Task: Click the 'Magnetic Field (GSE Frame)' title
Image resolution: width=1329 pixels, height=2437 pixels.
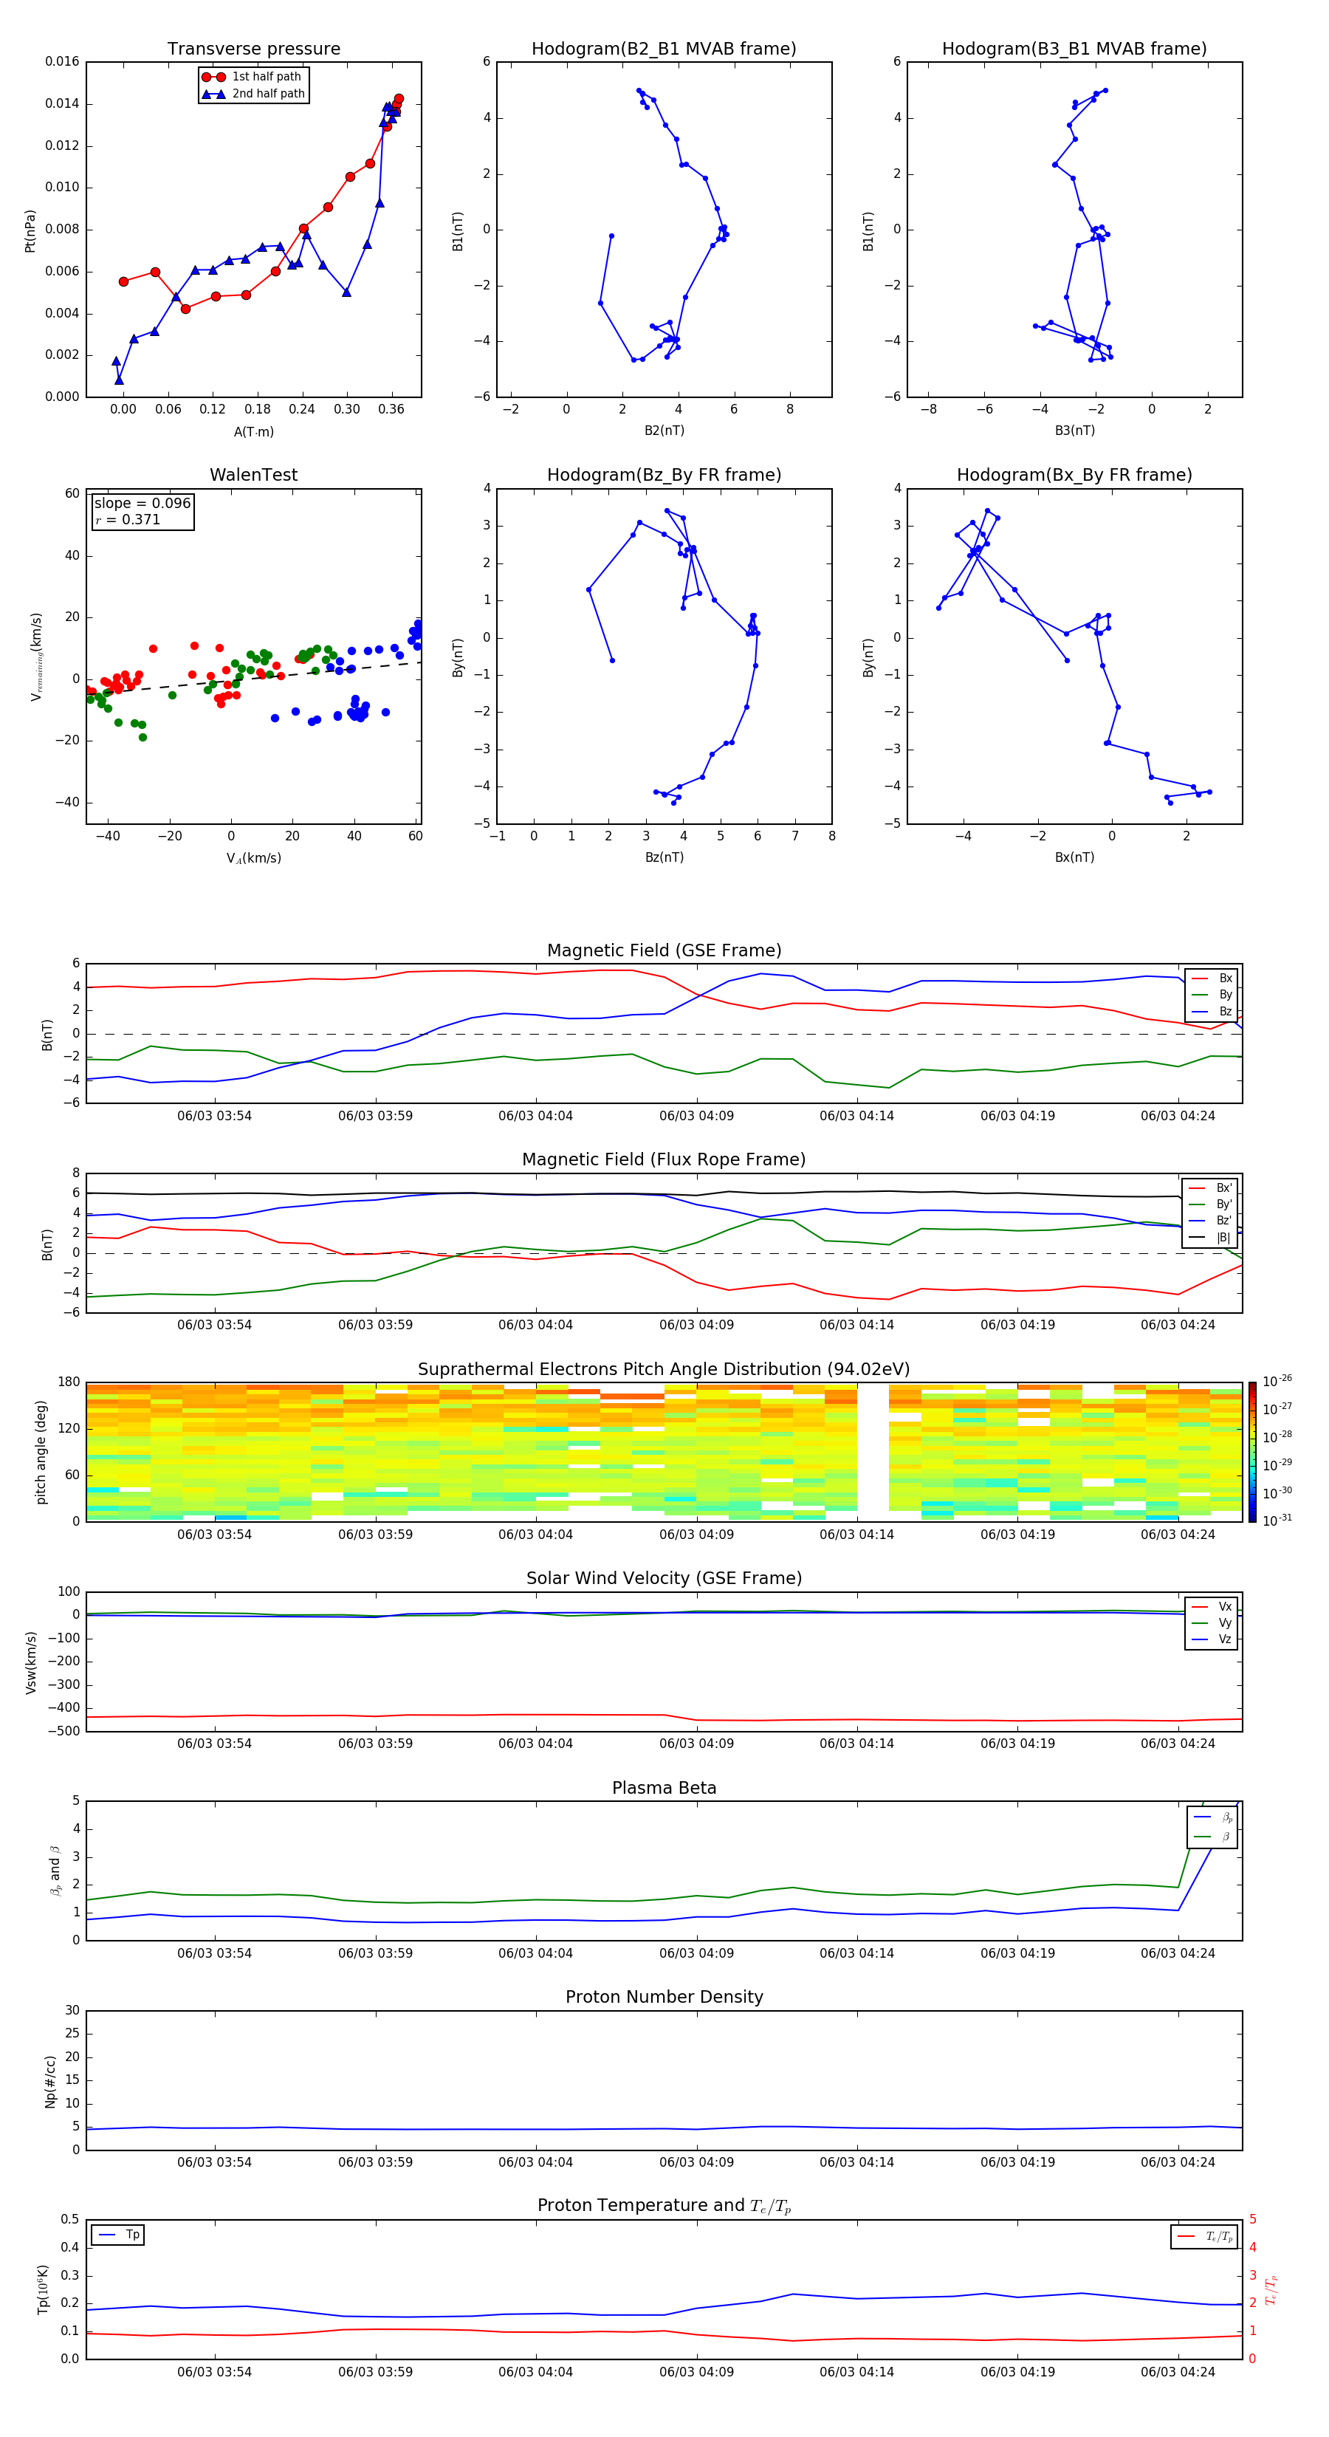Action: pos(664,950)
